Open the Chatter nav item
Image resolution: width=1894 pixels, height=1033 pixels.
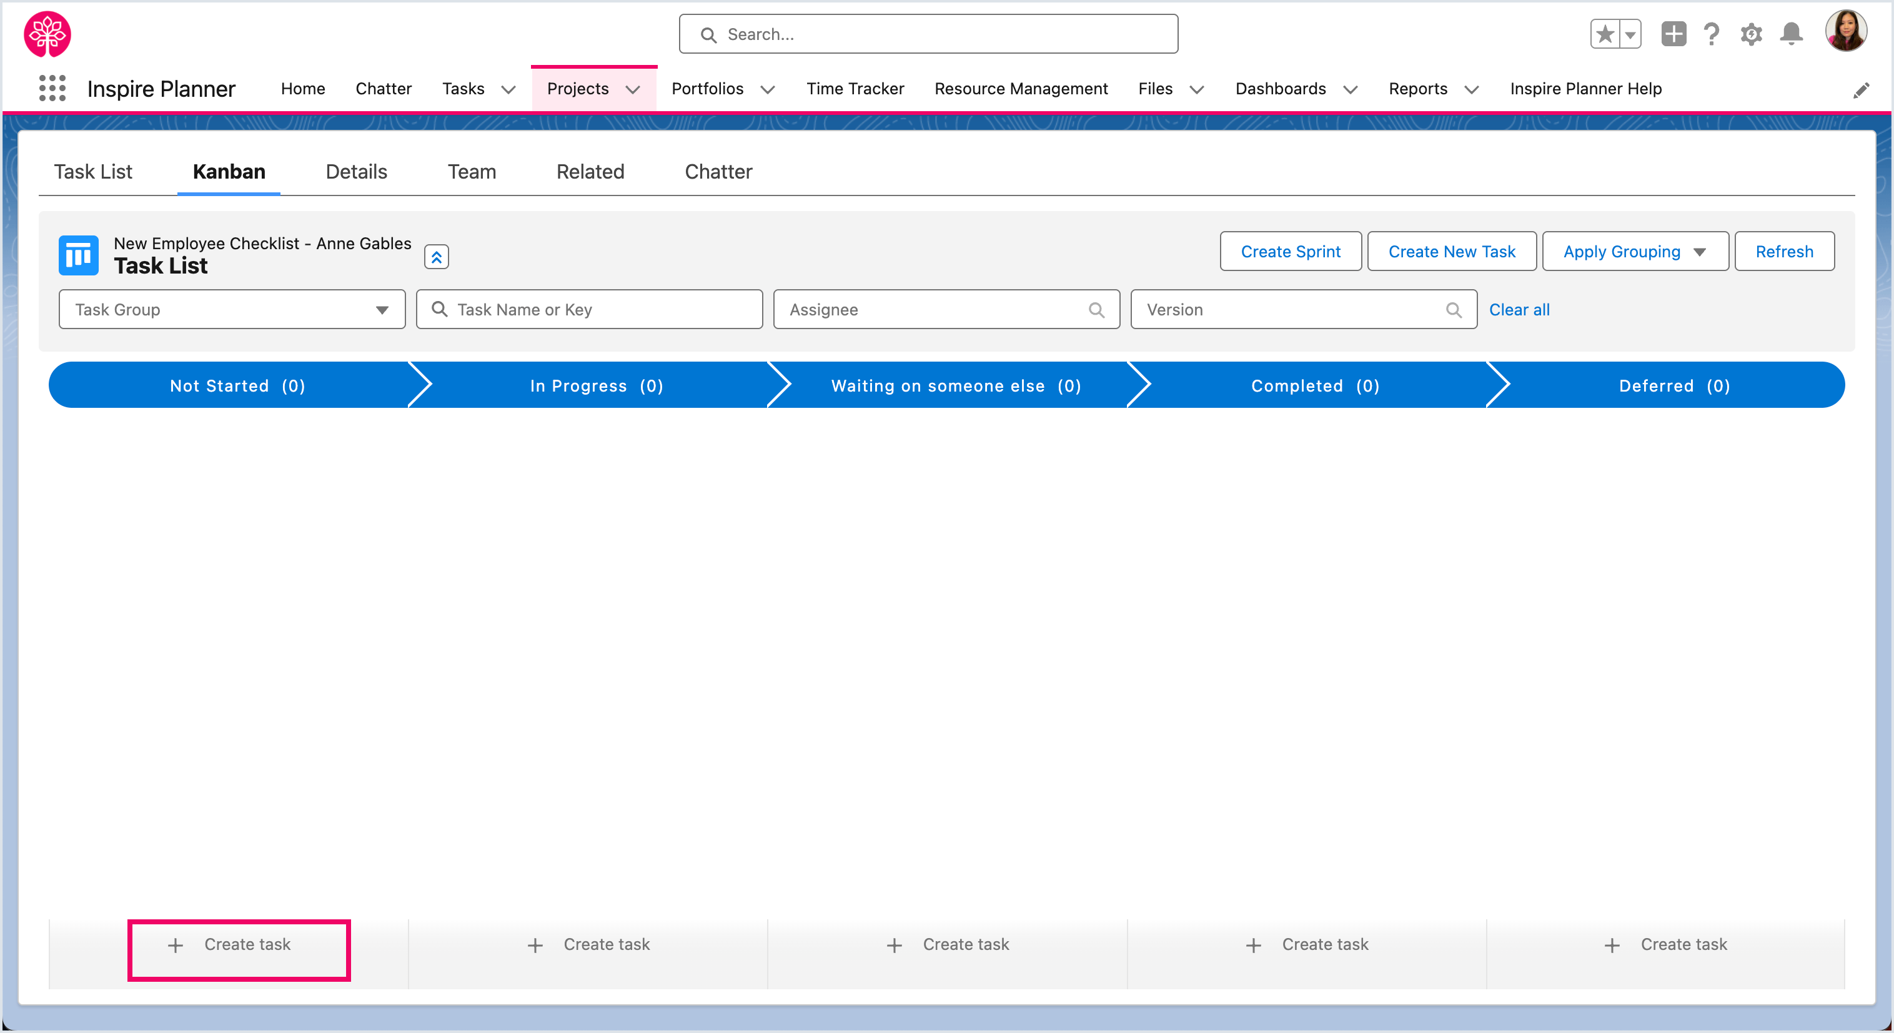click(x=383, y=88)
